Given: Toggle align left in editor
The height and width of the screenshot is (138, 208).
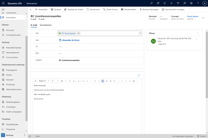Looking at the screenshot, I should (103, 81).
